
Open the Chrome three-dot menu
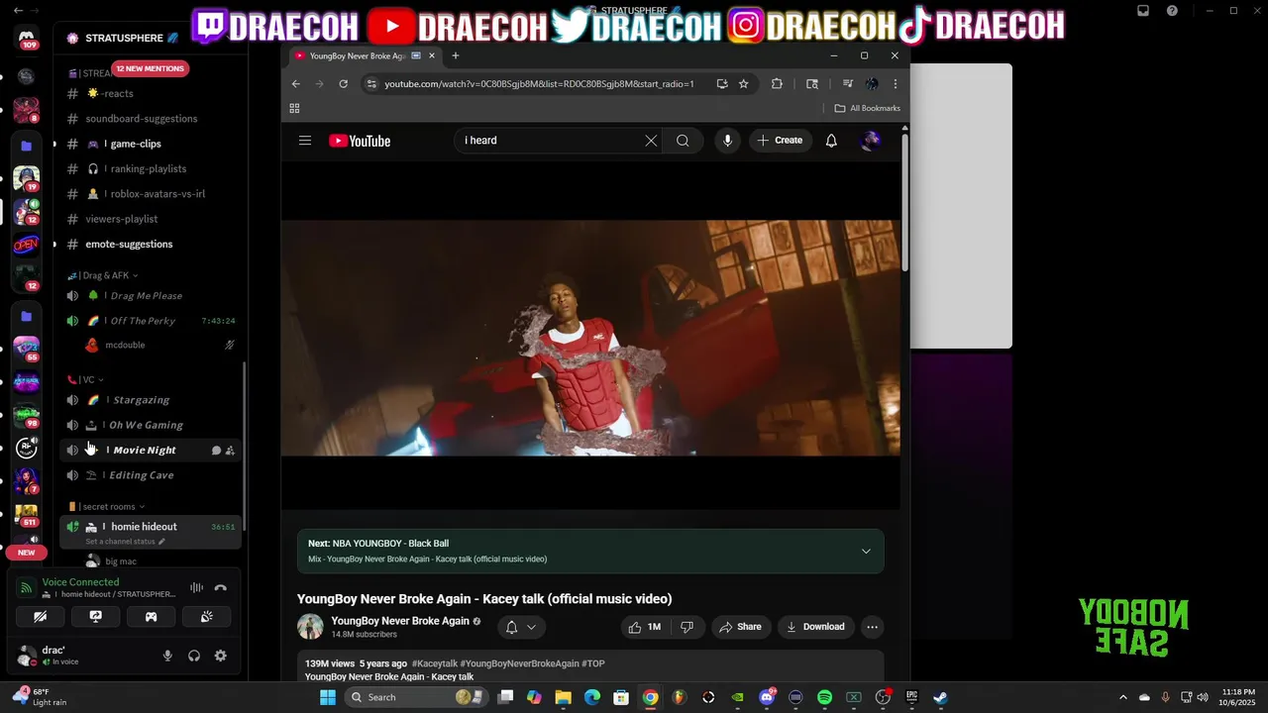coord(896,84)
